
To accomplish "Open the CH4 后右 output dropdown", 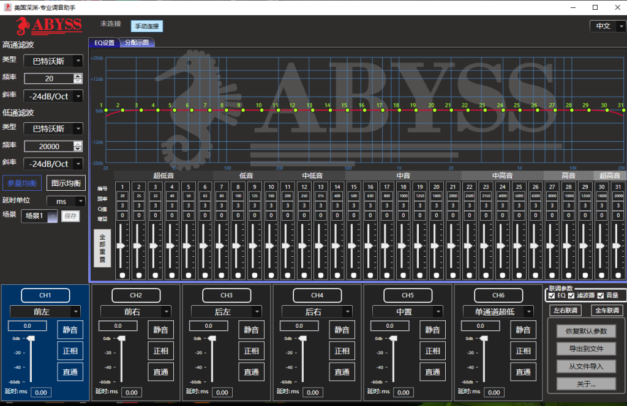I will coord(317,311).
